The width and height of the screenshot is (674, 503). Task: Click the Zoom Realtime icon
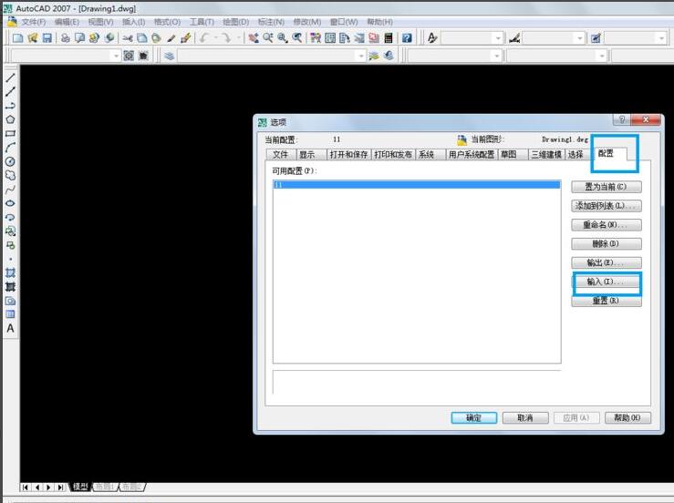(268, 38)
